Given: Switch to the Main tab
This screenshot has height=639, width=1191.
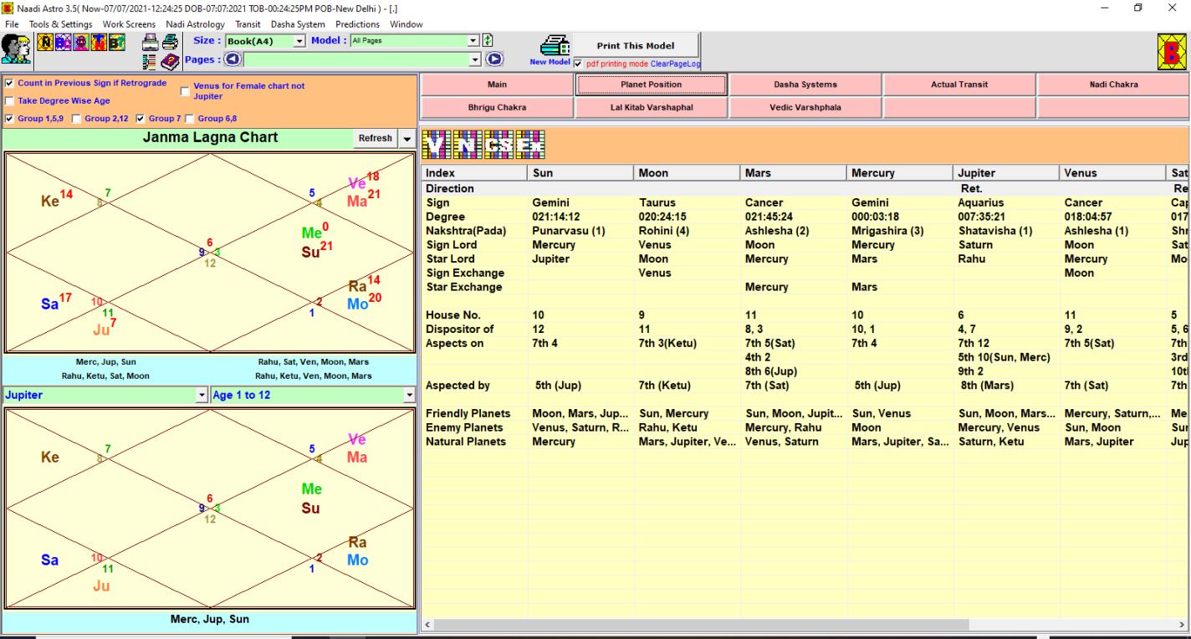Looking at the screenshot, I should tap(497, 84).
